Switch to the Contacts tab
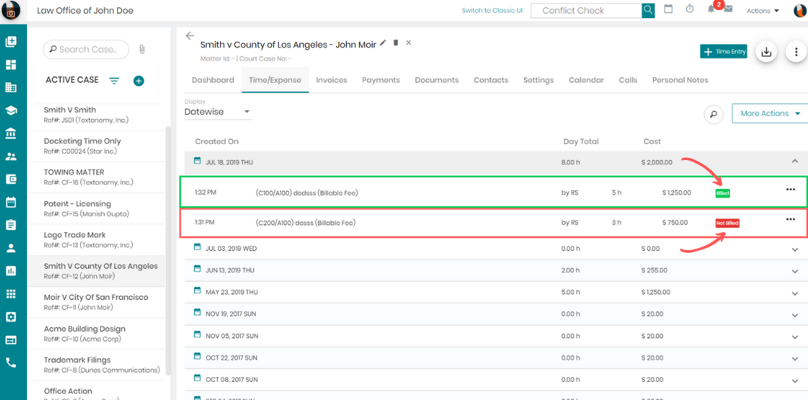 point(491,80)
